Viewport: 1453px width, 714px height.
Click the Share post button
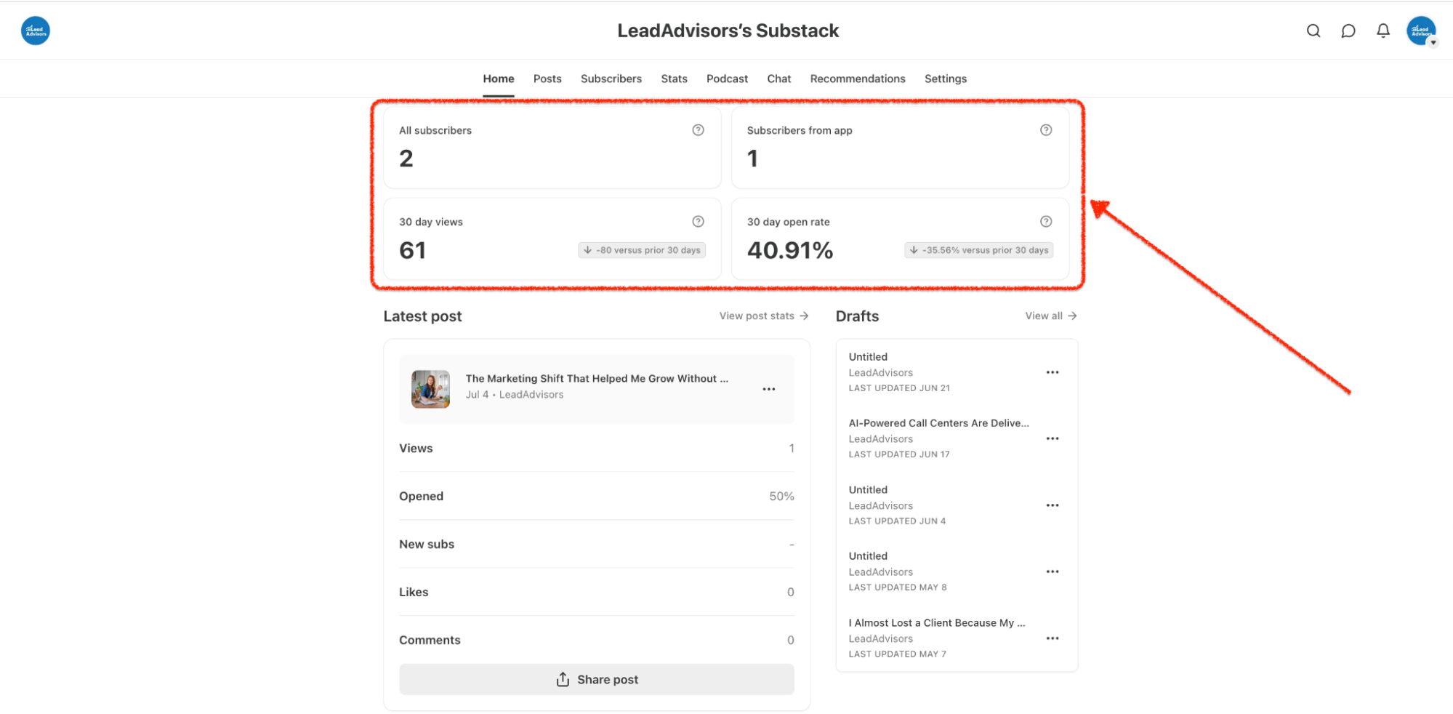click(x=596, y=679)
